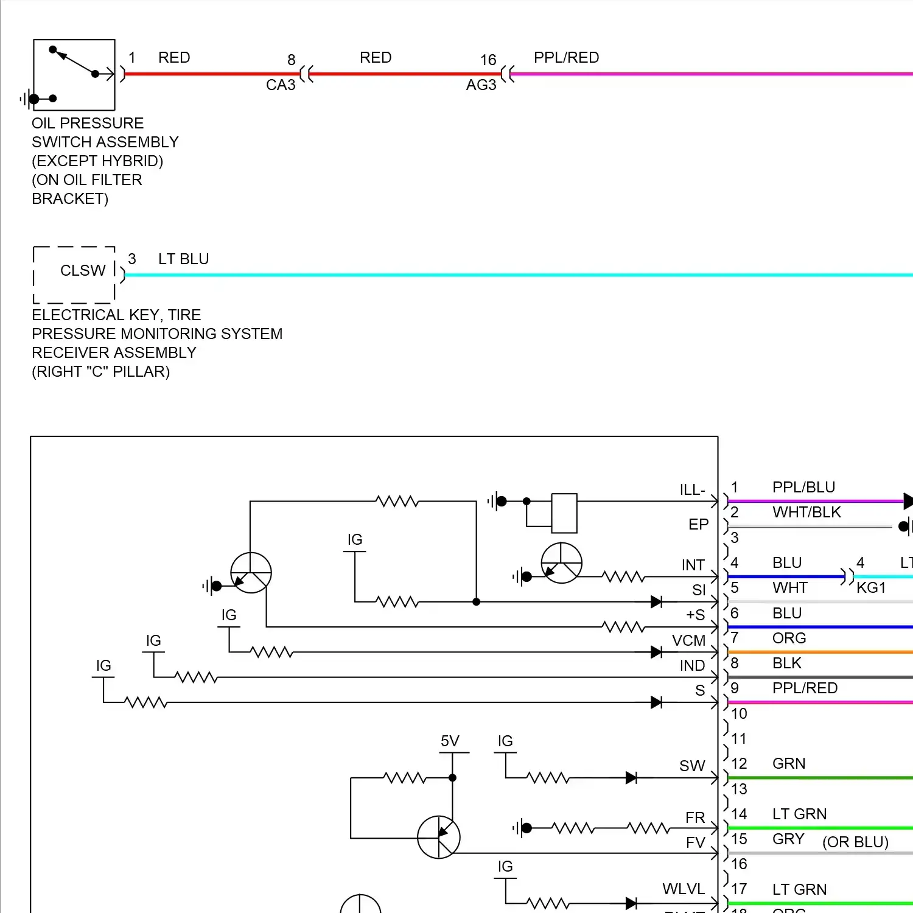
Task: Select the WLVL terminal label
Action: [684, 889]
